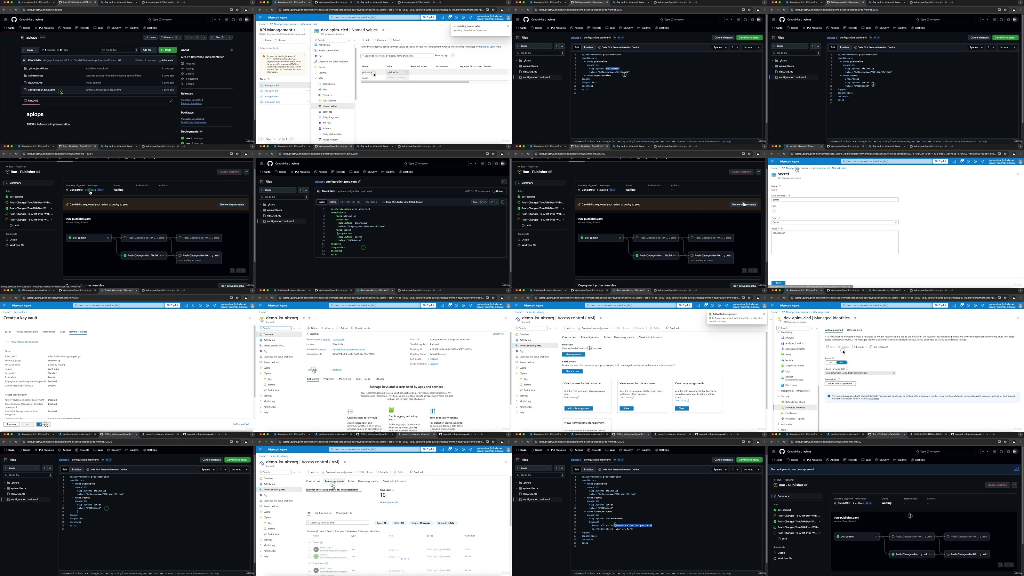Switch to the User assigned tab

(854, 330)
